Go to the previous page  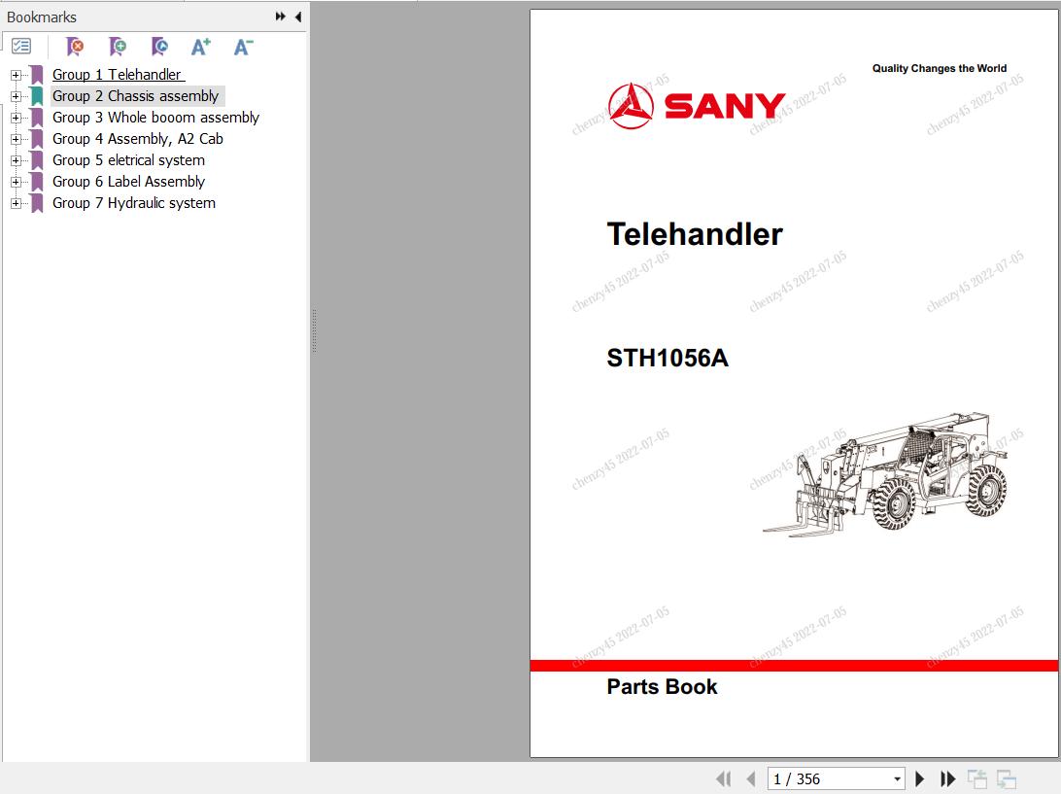tap(750, 778)
